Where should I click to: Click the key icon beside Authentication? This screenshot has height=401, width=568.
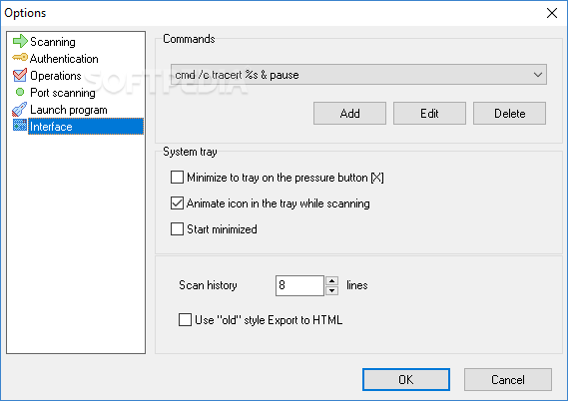tap(20, 57)
